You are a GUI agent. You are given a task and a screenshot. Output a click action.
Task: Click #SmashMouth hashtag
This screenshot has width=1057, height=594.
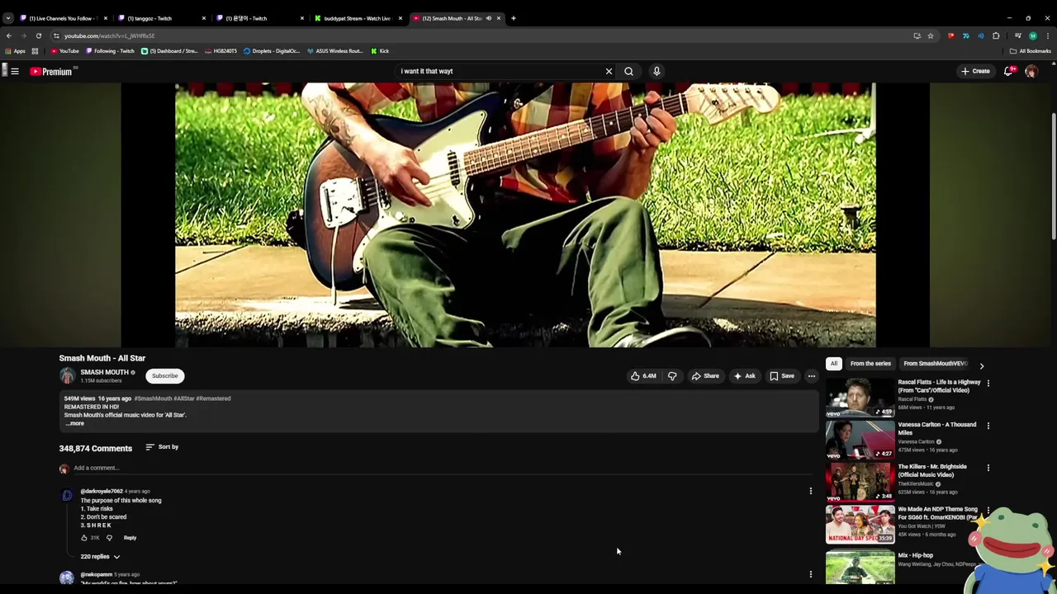tap(153, 398)
